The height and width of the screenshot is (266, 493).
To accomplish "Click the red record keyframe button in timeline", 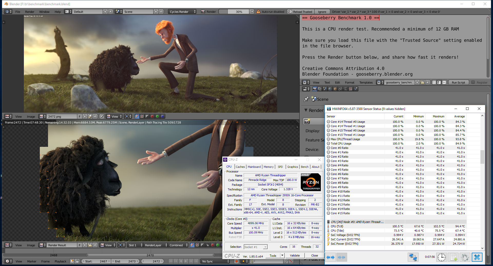I will tap(236, 261).
